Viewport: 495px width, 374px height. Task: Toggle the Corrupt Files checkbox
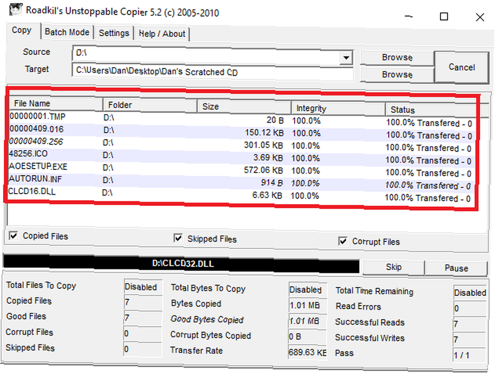click(x=343, y=241)
